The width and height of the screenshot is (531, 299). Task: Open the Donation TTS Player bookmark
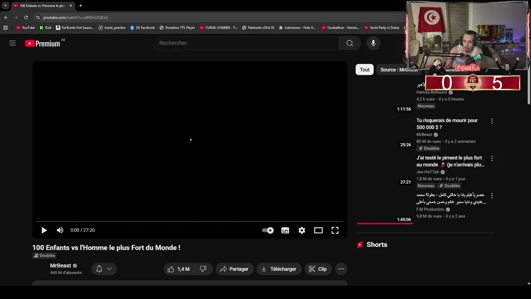pos(177,28)
